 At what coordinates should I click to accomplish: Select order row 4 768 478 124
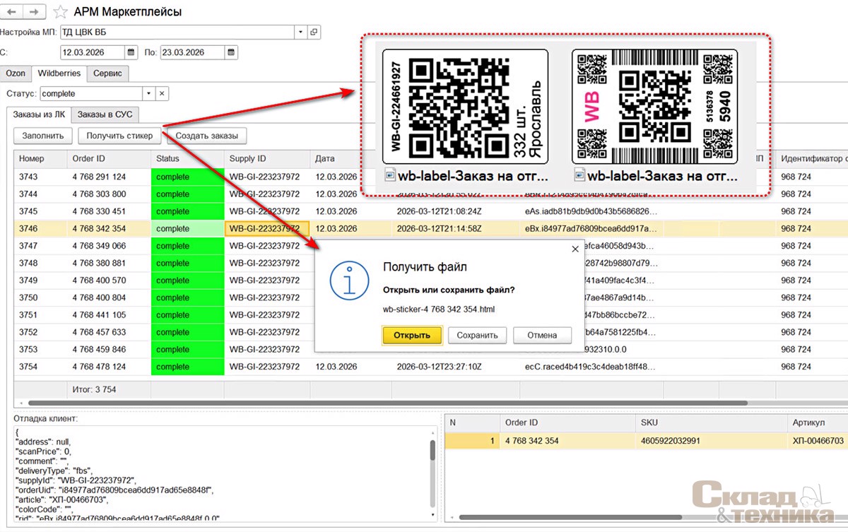[x=99, y=367]
